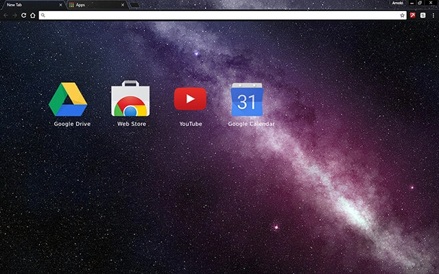Go to the home page
This screenshot has height=274, width=439.
coord(33,15)
